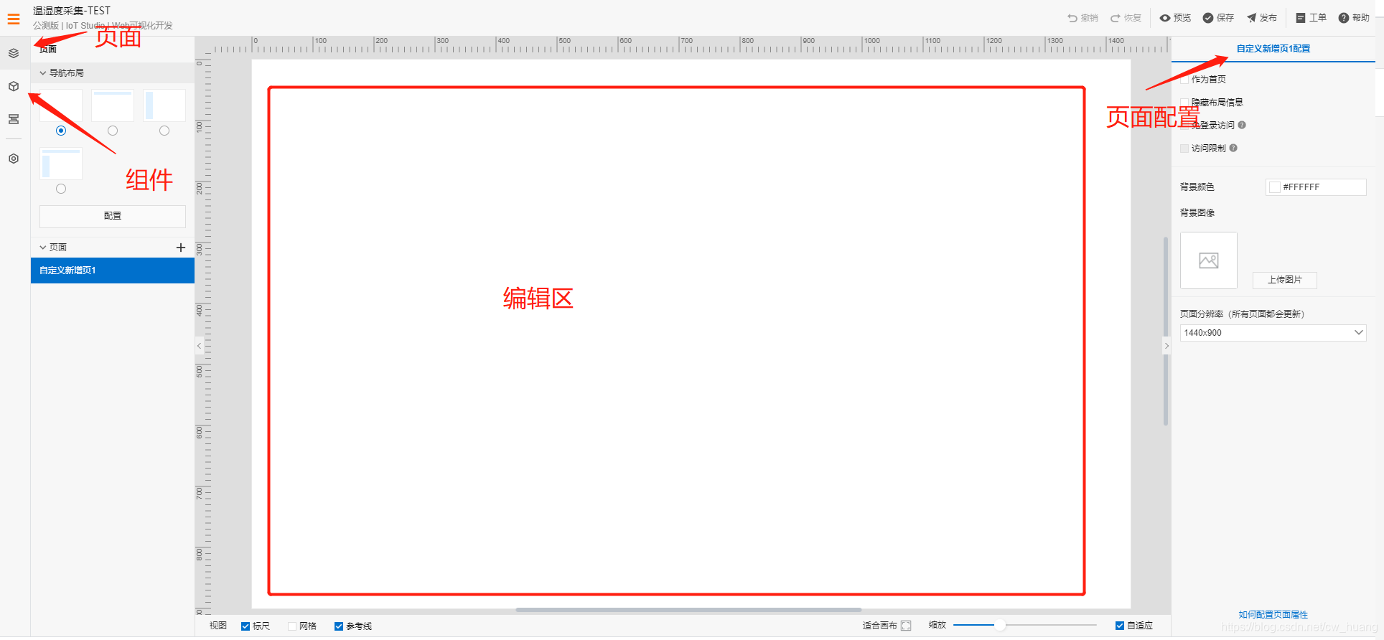Click the fit-to-canvas (适合画布) icon
1384x640 pixels.
pos(906,626)
